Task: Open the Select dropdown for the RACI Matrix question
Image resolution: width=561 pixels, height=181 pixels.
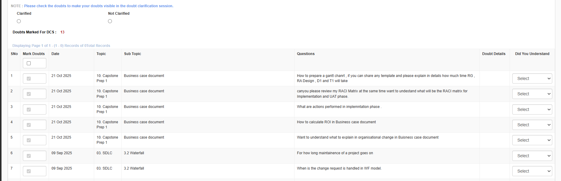Action: point(532,94)
